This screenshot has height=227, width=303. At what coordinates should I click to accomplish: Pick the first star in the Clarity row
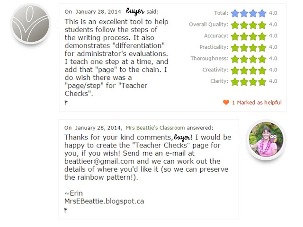pos(236,81)
